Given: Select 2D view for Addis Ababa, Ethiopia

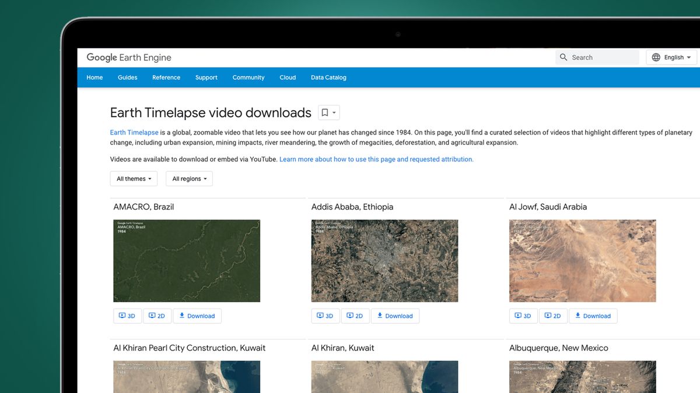Looking at the screenshot, I should pyautogui.click(x=355, y=316).
